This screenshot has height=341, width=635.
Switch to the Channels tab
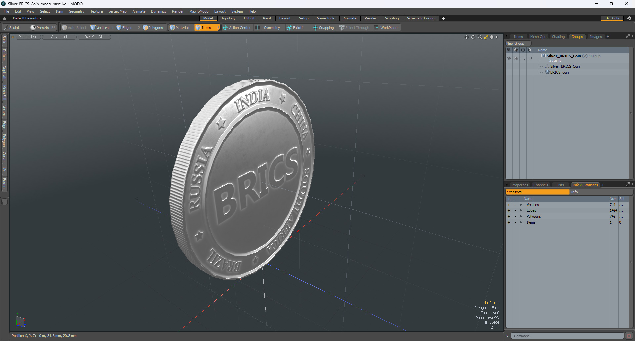click(x=541, y=185)
